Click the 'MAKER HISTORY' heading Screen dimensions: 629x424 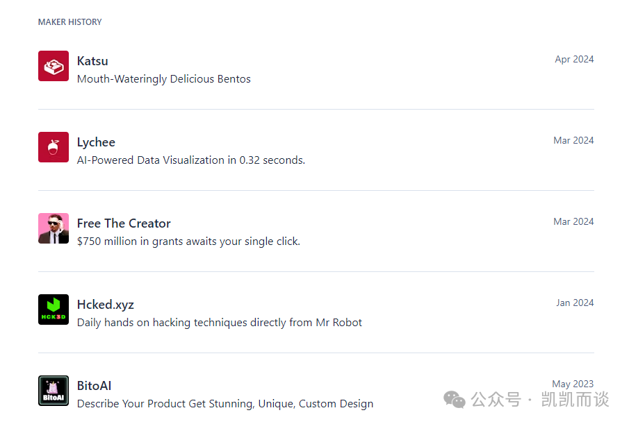[x=70, y=22]
